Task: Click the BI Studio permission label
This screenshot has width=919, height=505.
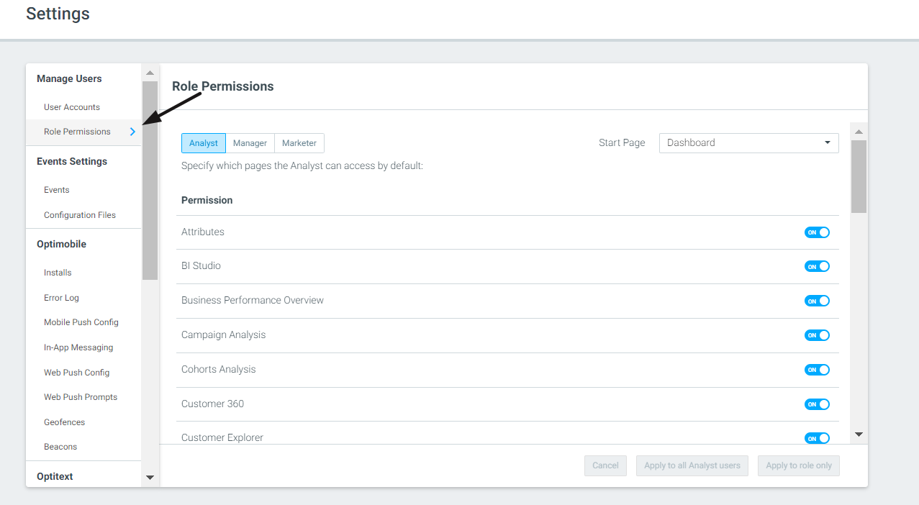Action: (x=201, y=265)
